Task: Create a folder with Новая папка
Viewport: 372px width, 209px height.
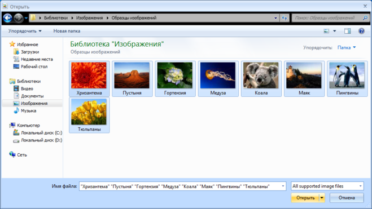Action: 67,31
